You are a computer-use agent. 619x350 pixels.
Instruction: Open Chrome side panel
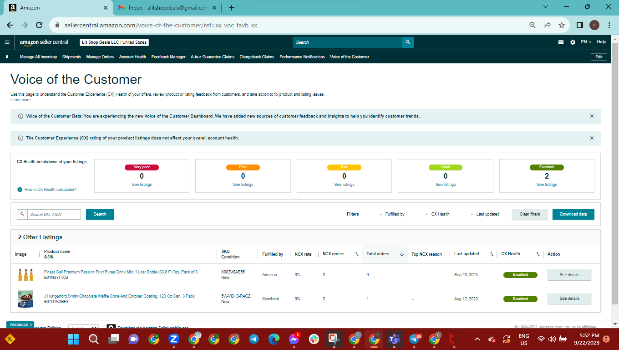580,25
